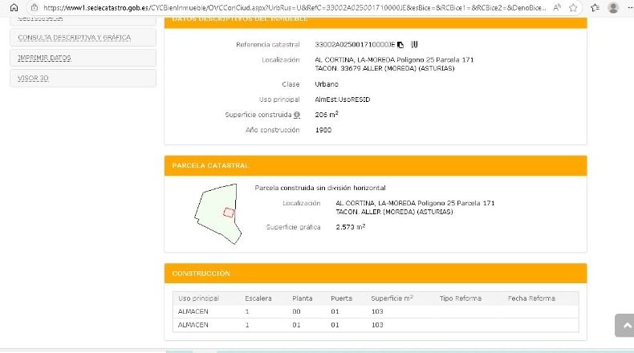Click superficie 103 in planta 01 row

[377, 325]
